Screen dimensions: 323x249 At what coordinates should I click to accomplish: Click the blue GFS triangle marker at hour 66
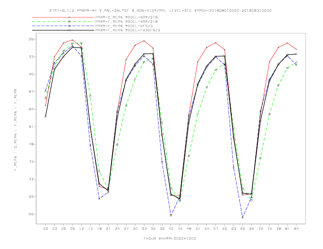click(x=243, y=217)
